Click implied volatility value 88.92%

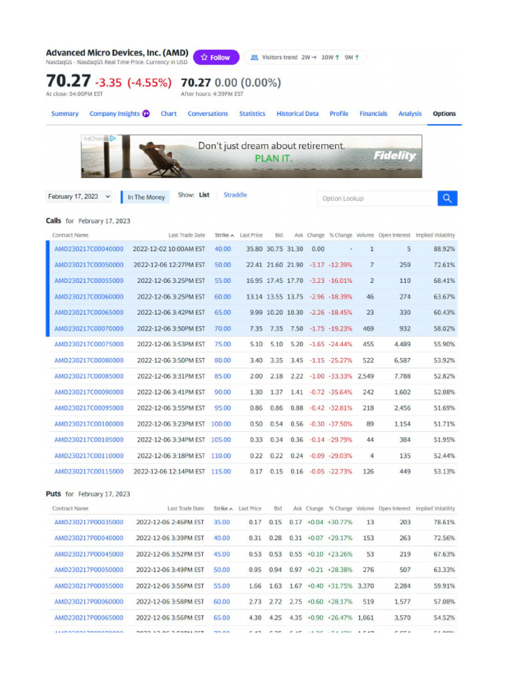[x=444, y=249]
